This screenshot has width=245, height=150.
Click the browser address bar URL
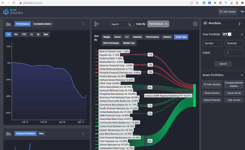(33, 3)
